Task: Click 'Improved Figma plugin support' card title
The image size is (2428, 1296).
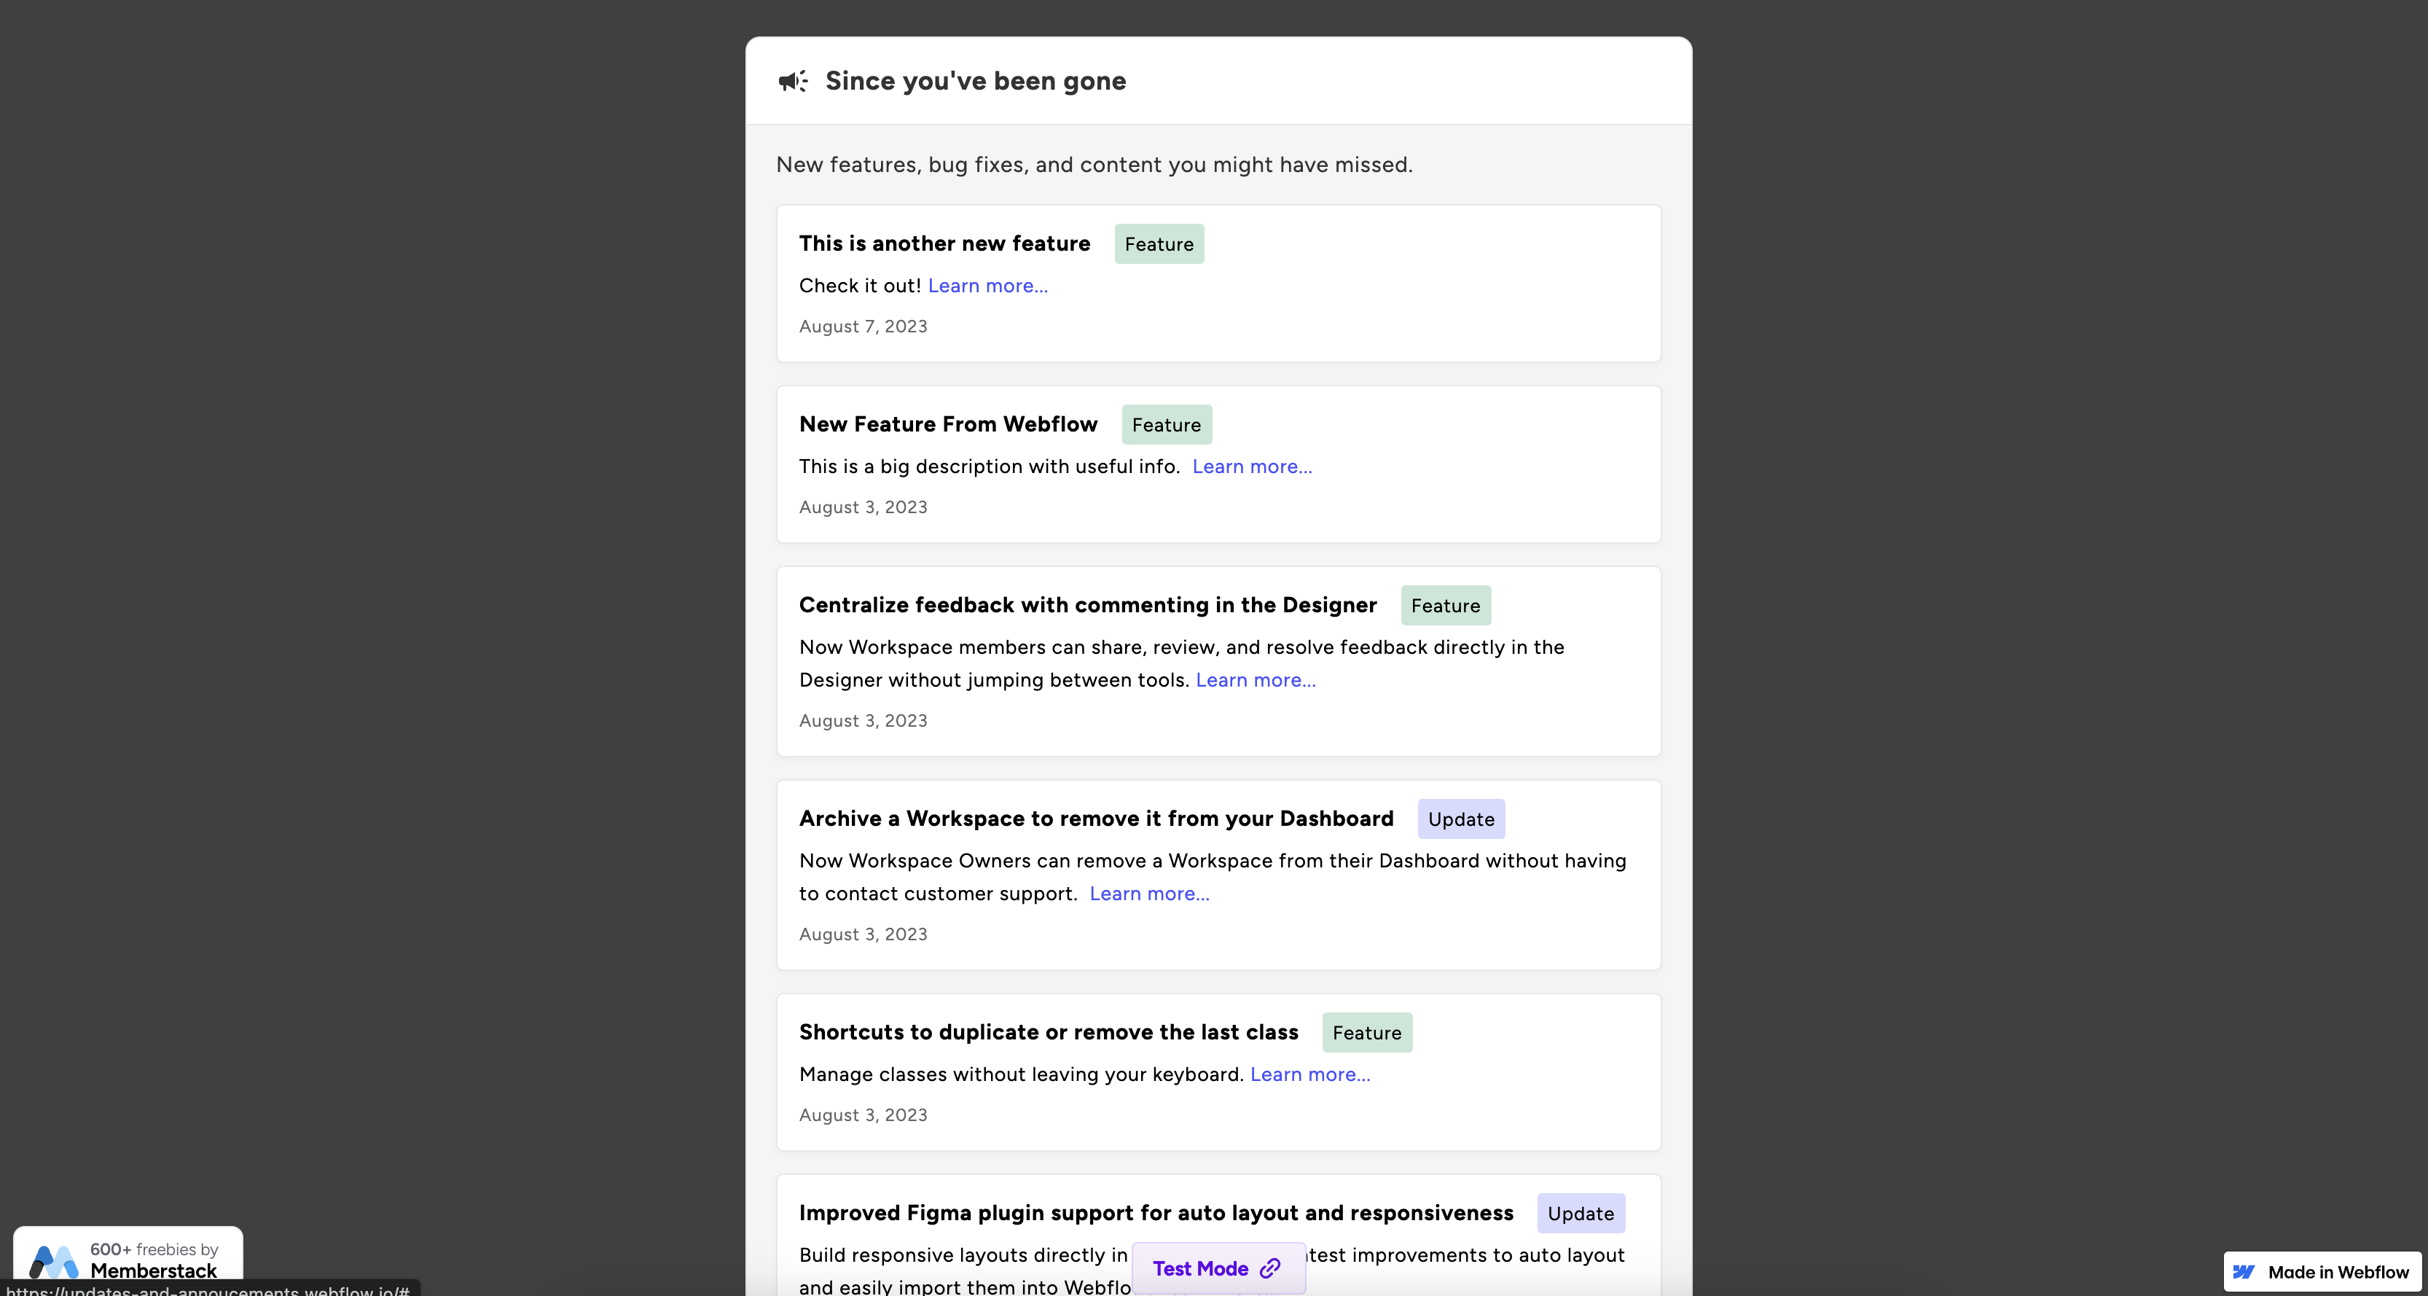Action: point(1156,1213)
